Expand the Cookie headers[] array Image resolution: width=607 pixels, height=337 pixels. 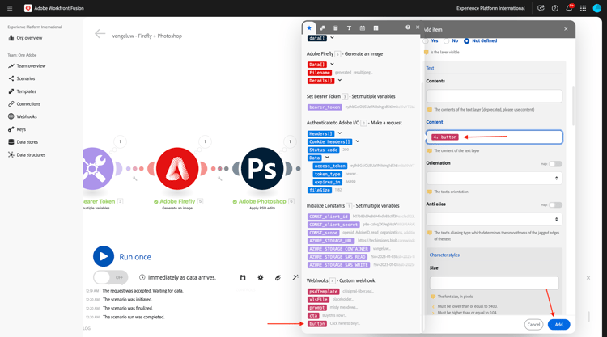click(x=357, y=141)
